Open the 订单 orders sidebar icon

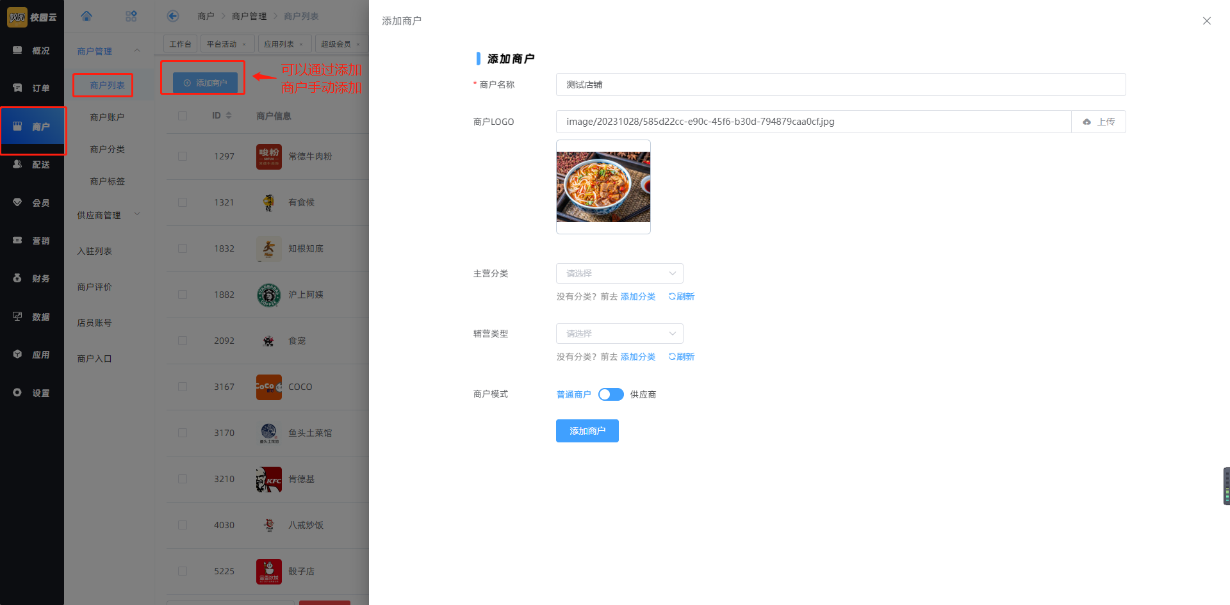point(18,88)
